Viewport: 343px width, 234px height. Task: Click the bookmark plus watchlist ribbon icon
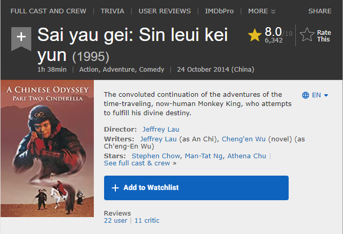pyautogui.click(x=21, y=37)
